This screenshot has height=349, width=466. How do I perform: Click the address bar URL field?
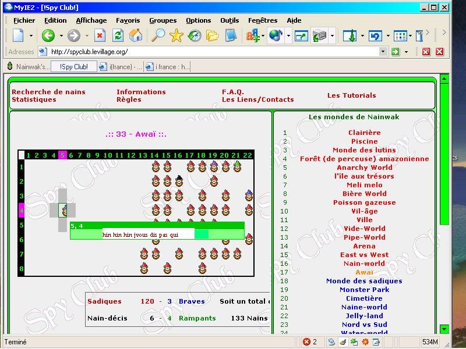pos(214,52)
